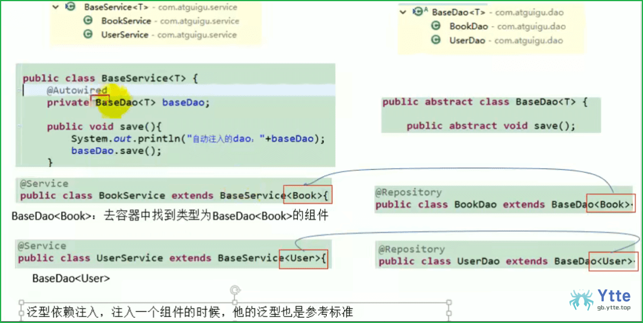Click the UserDao class icon
The height and width of the screenshot is (323, 643).
click(x=436, y=40)
